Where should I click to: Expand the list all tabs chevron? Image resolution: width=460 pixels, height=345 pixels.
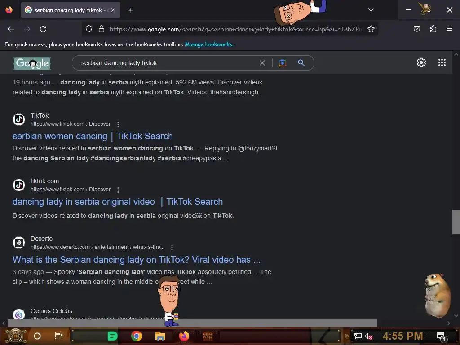tap(371, 10)
